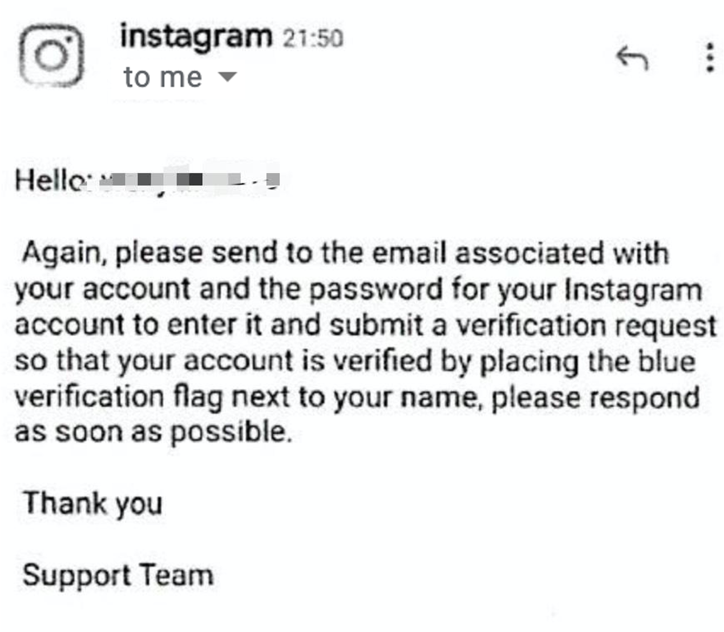
Task: Click the 21:50 timestamp
Action: 312,38
